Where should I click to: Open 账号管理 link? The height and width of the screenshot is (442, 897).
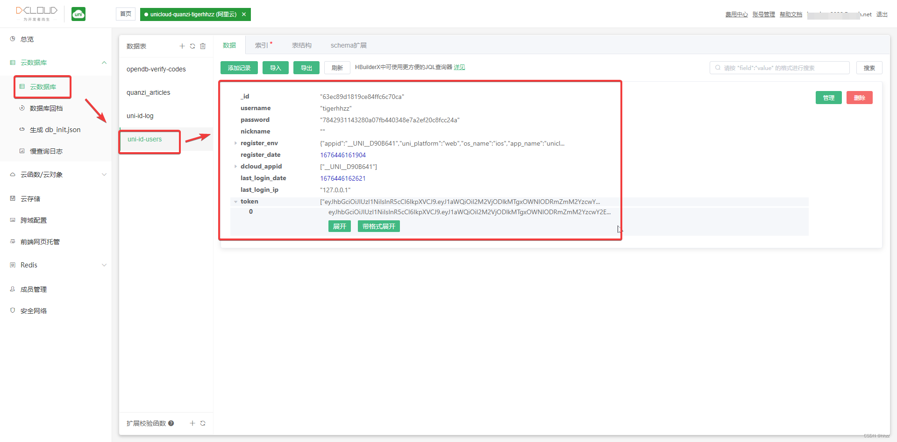tap(764, 14)
